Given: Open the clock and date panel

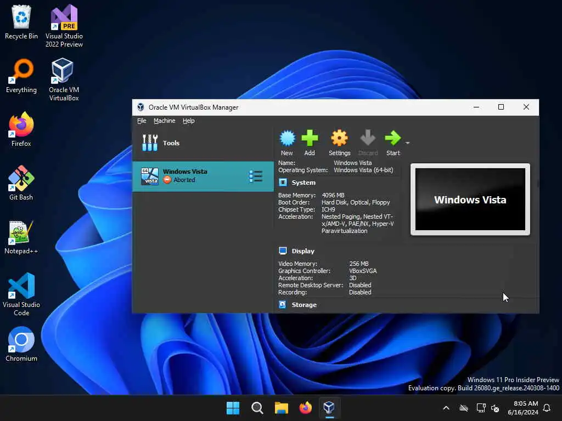Looking at the screenshot, I should [x=522, y=408].
